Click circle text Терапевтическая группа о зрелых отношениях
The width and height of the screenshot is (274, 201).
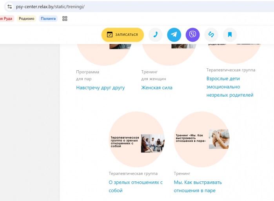(125, 142)
